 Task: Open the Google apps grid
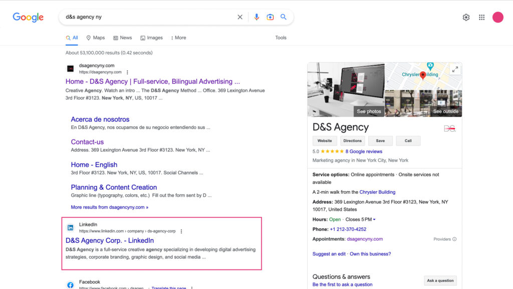[481, 18]
